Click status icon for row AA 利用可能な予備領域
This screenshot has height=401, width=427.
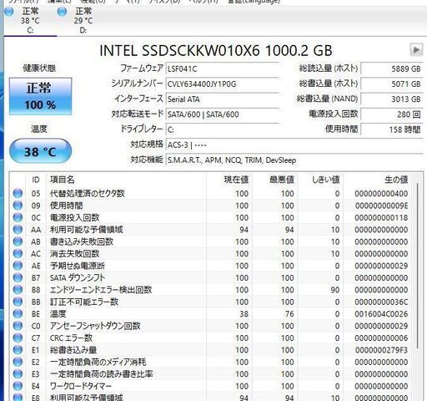[x=18, y=230]
